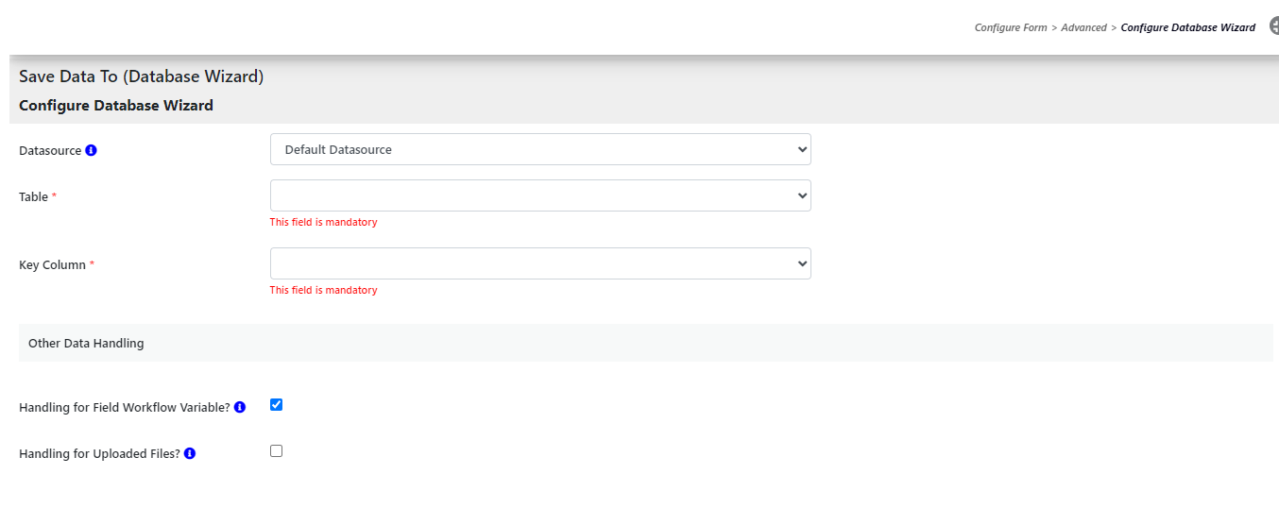1279x508 pixels.
Task: Open the Default Datasource dropdown
Action: [x=540, y=149]
